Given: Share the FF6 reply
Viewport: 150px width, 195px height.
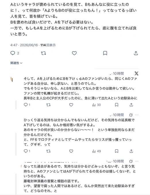Looking at the screenshot, I should point(131,151).
